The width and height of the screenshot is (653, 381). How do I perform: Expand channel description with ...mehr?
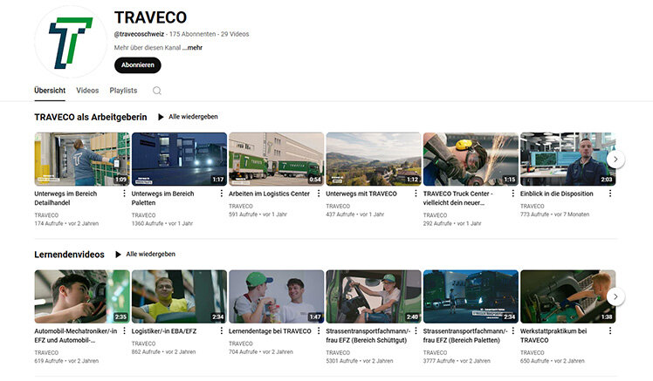pyautogui.click(x=192, y=47)
